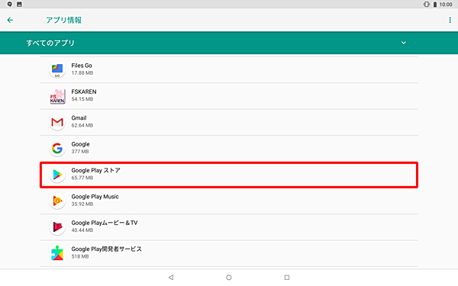The image size is (458, 286).
Task: Tap the 10:00 clock
Action: pos(446,5)
